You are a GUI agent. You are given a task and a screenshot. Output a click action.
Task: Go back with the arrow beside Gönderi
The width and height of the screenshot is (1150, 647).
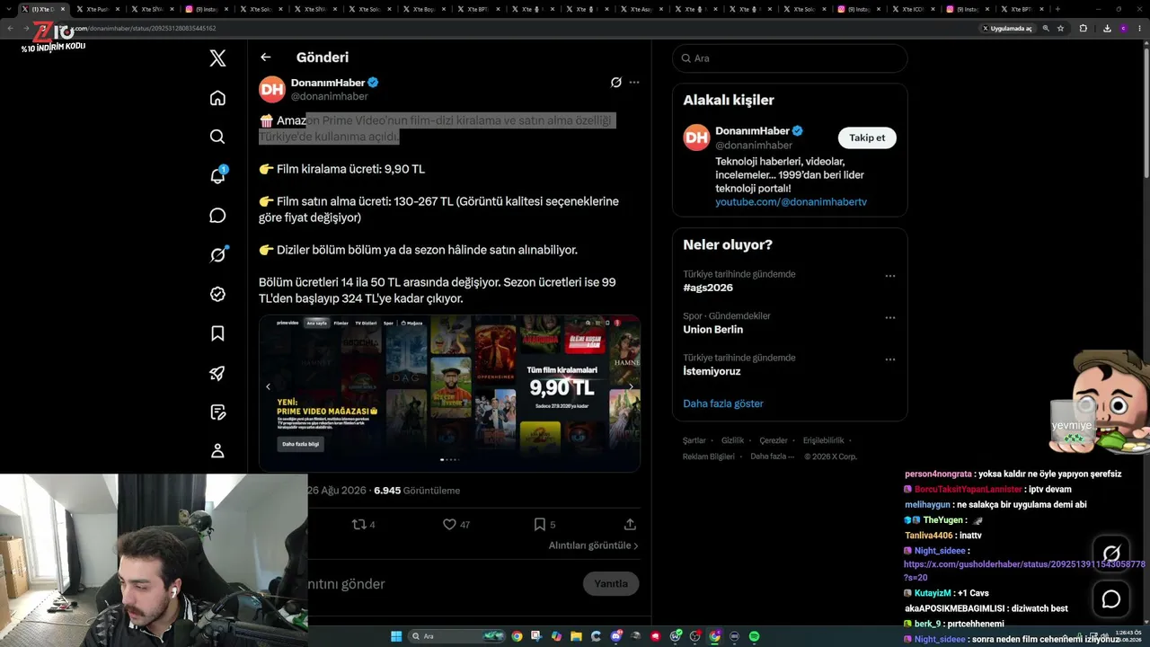click(265, 58)
